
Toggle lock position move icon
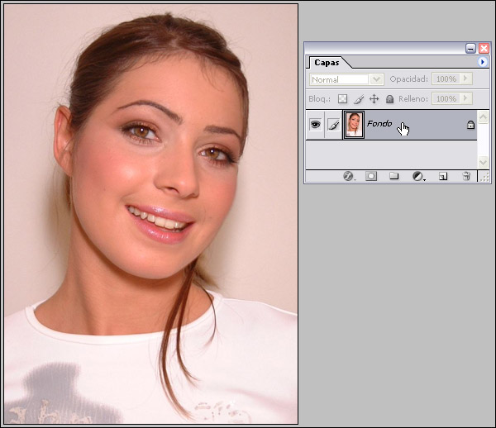374,98
